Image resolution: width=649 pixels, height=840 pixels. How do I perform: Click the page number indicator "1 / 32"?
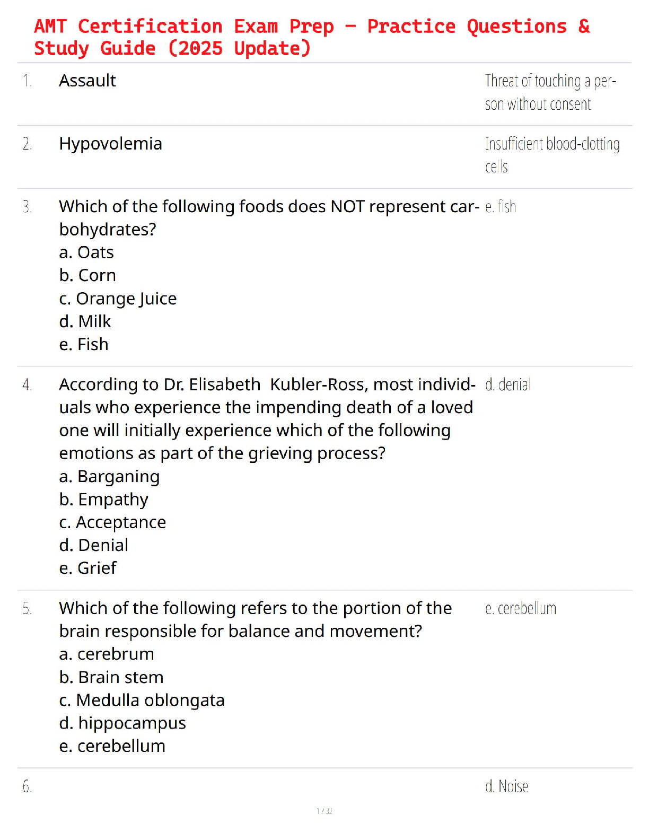(x=324, y=811)
